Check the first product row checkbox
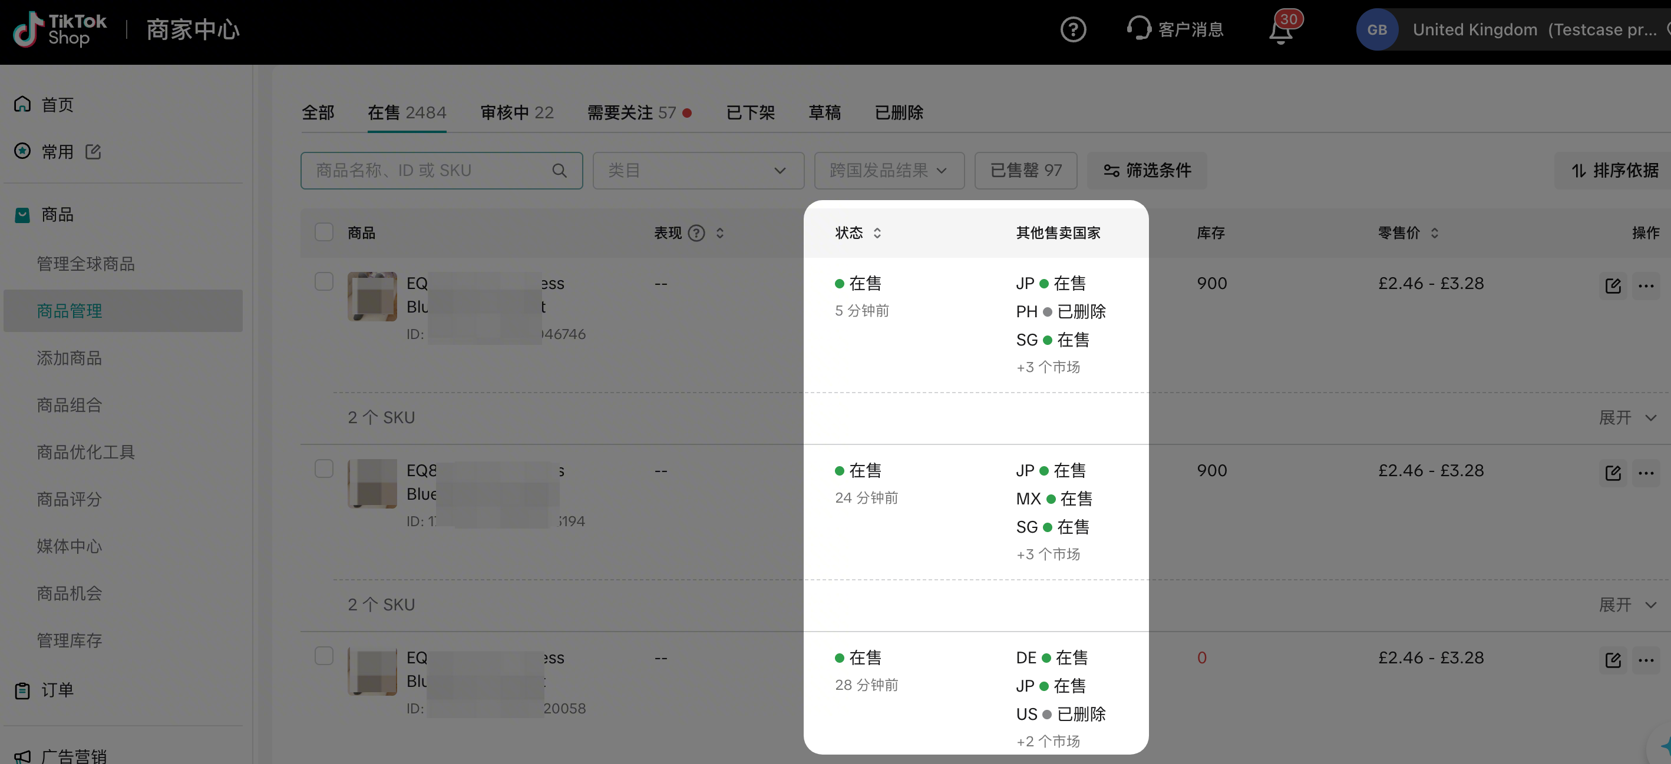The image size is (1671, 764). (x=323, y=282)
